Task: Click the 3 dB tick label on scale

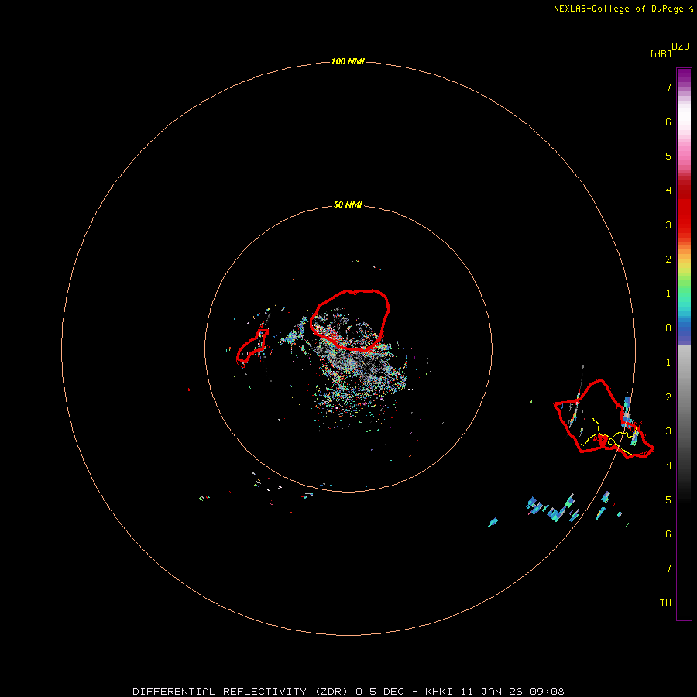Action: [x=668, y=225]
